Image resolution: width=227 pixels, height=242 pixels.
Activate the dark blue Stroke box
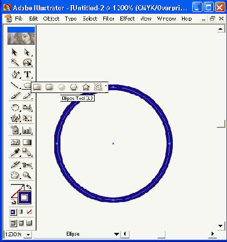coord(25,197)
